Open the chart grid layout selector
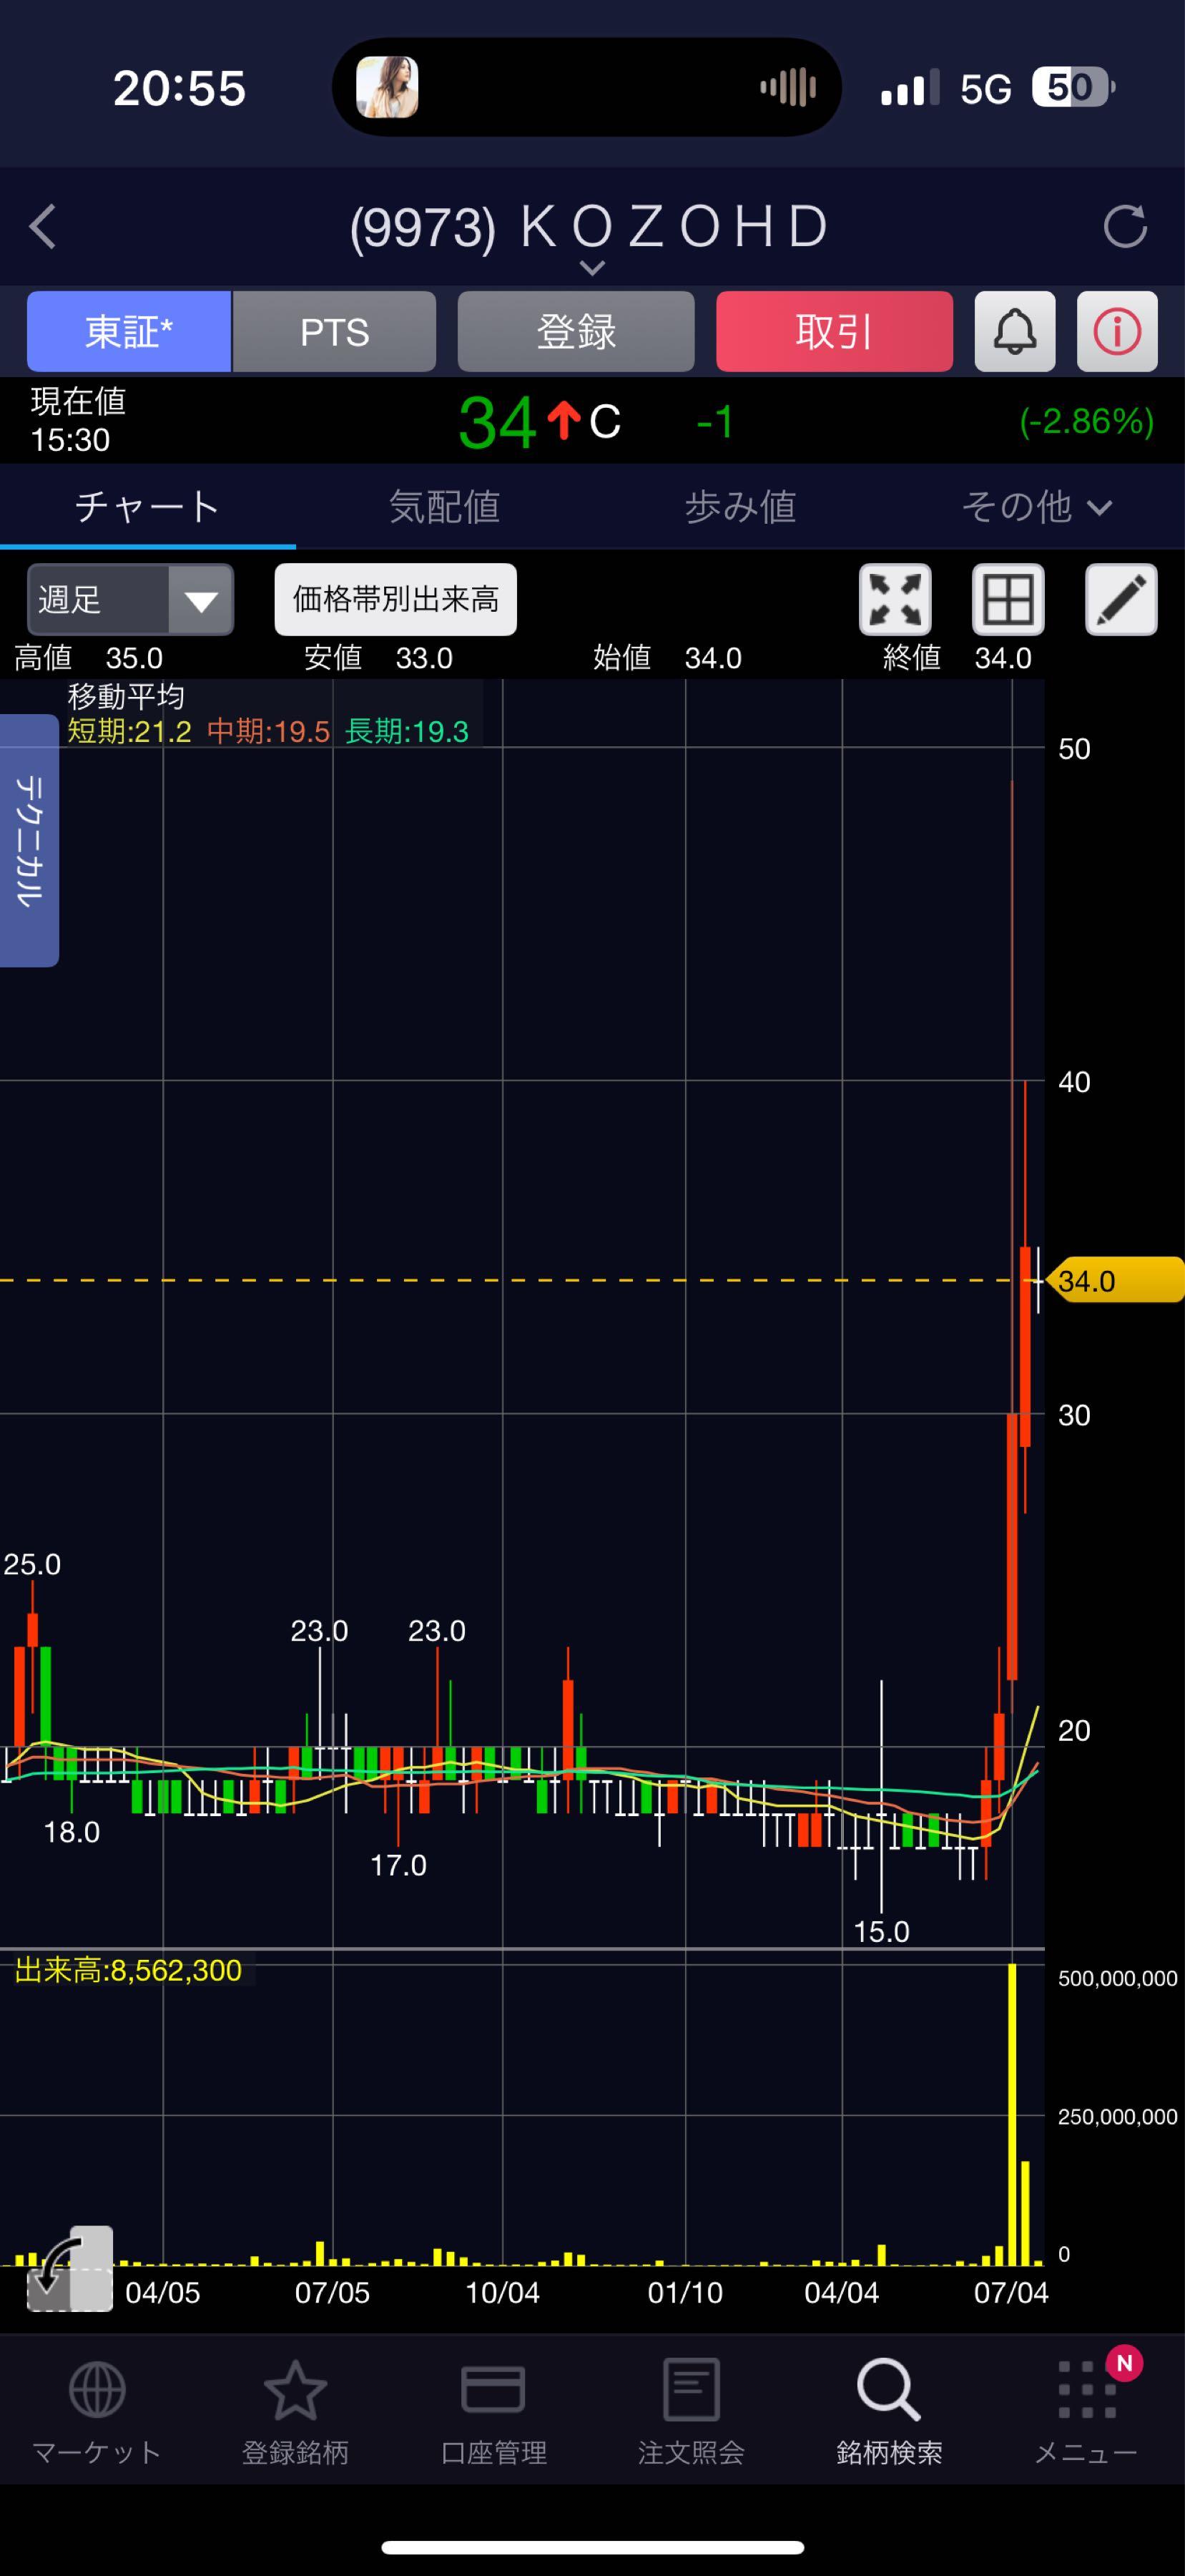The width and height of the screenshot is (1185, 2576). click(x=1007, y=600)
